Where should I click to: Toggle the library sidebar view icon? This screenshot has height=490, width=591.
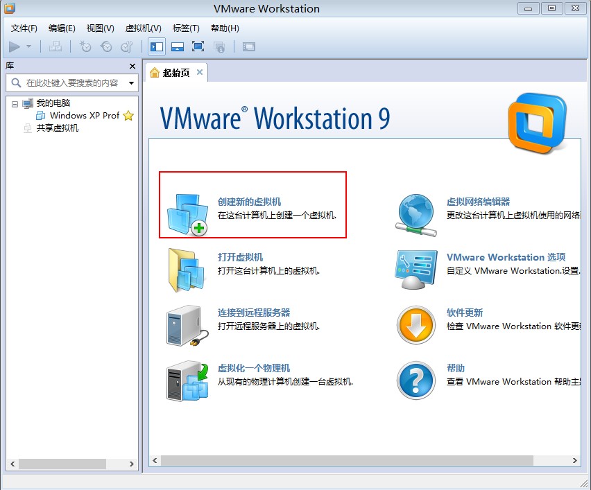(x=156, y=46)
